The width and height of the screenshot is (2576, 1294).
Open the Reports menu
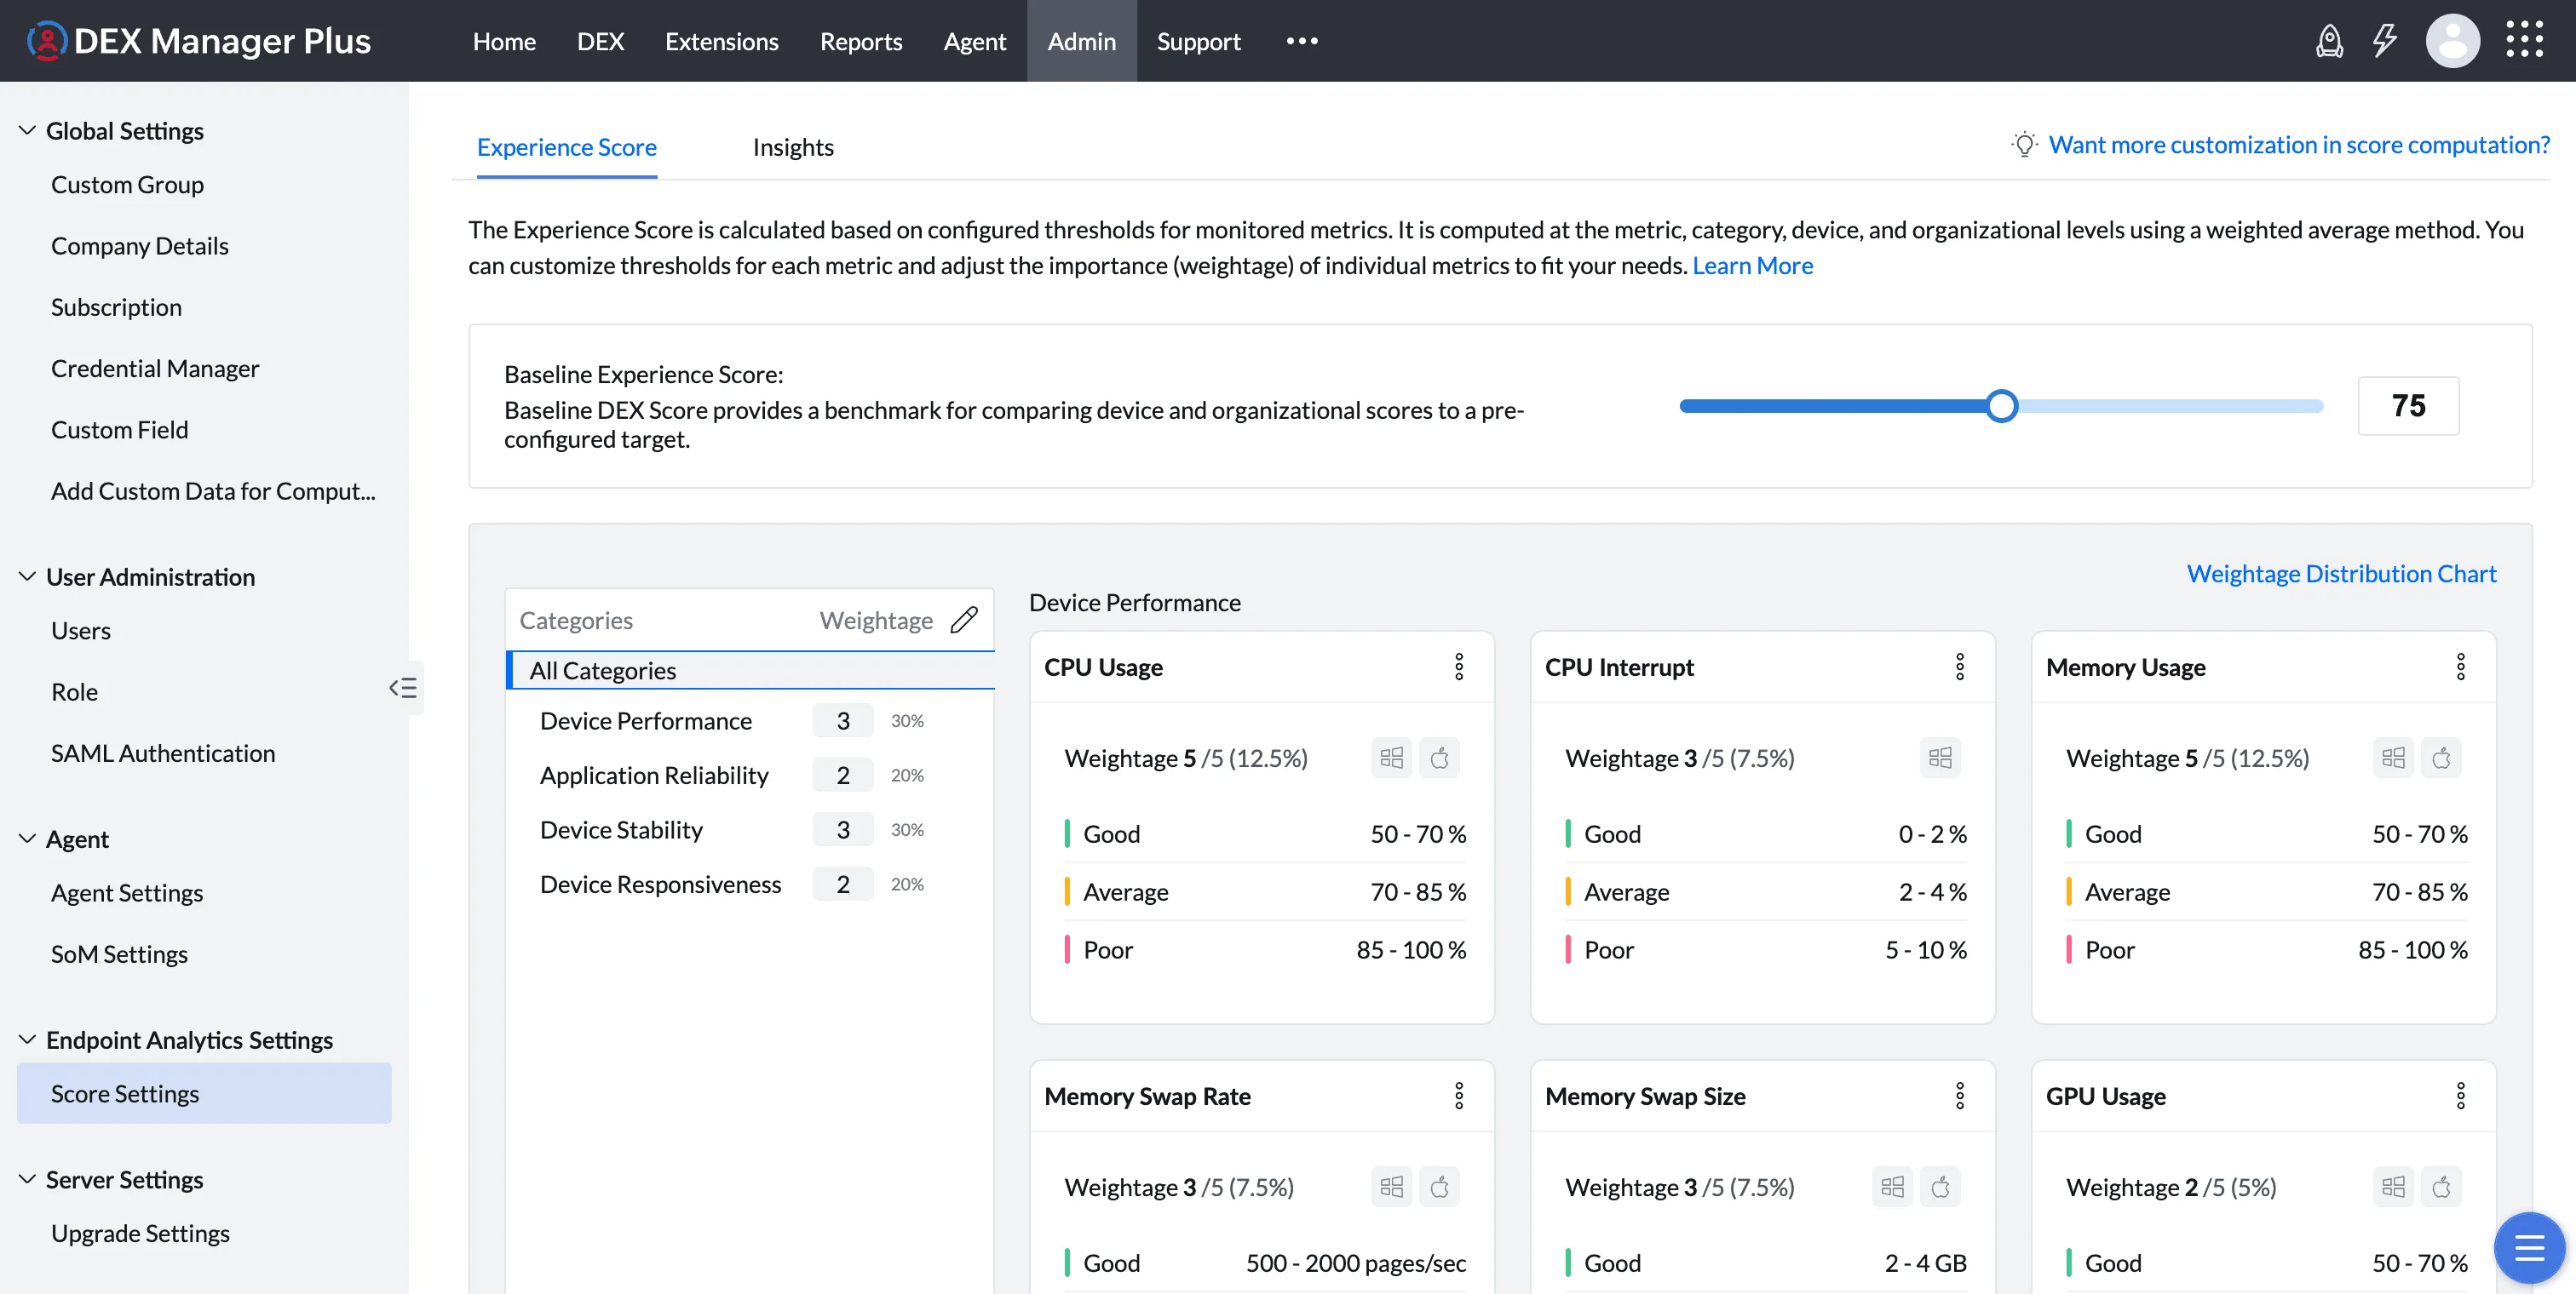tap(861, 41)
